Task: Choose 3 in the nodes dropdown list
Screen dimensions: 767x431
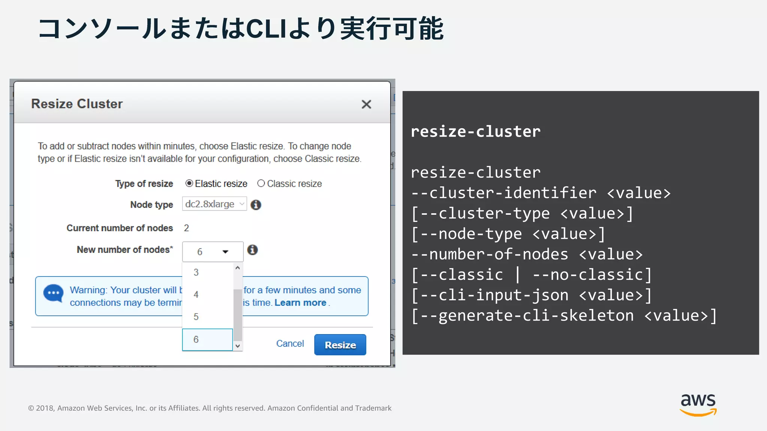Action: (x=207, y=272)
